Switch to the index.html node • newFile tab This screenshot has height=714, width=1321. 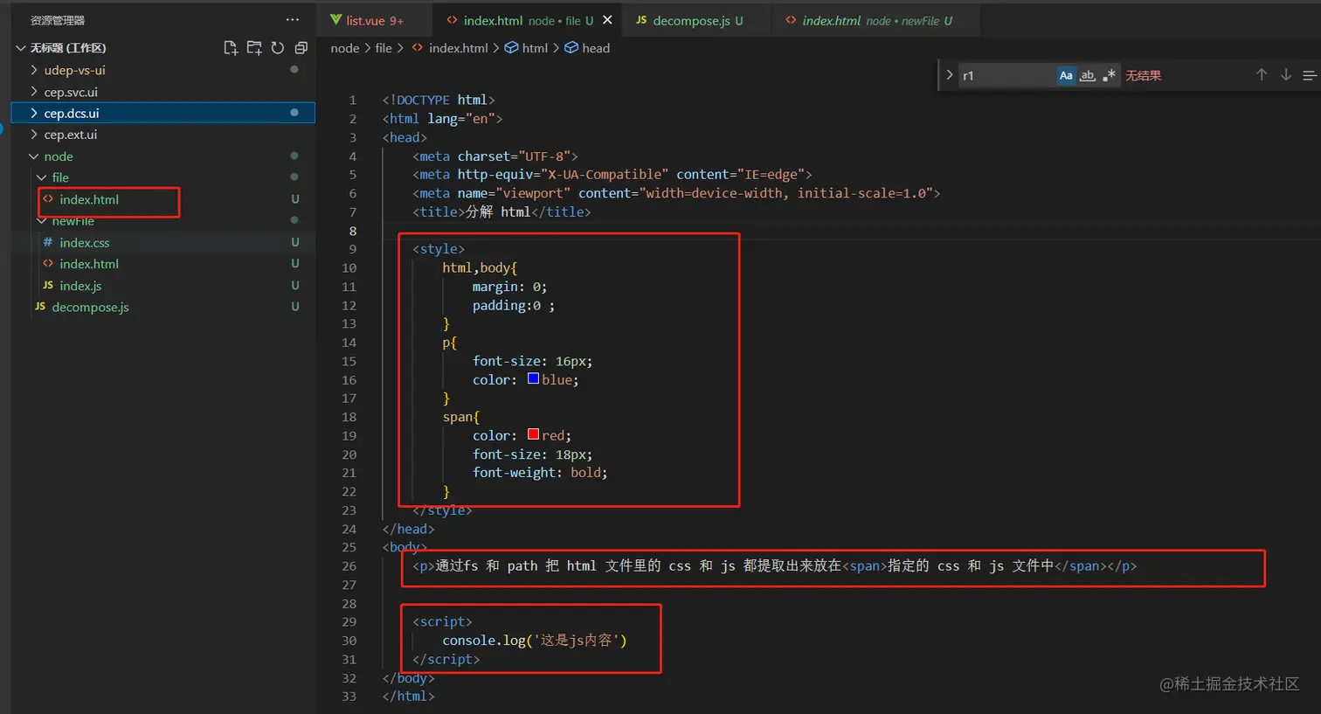pos(877,20)
